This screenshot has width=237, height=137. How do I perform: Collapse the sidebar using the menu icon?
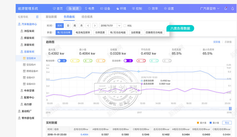(37, 17)
